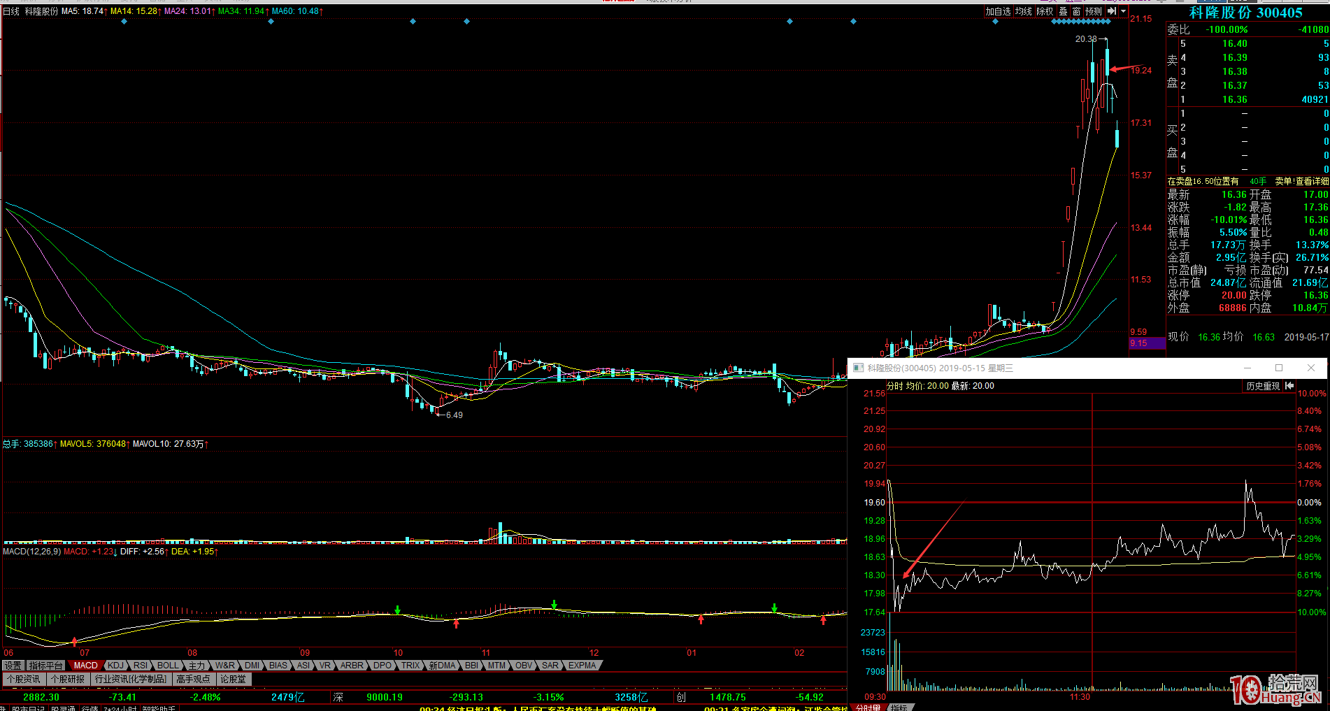Toggle the 叠 overlay chart option
This screenshot has width=1330, height=711.
point(1063,11)
